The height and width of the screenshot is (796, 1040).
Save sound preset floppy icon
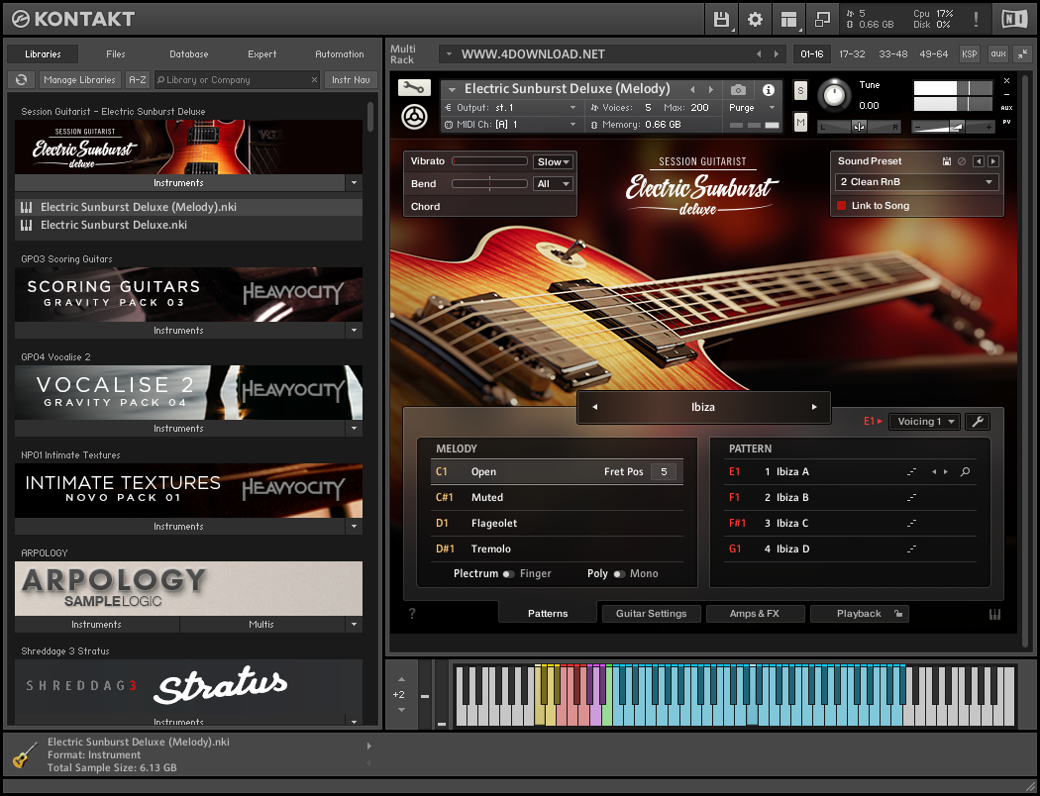[947, 161]
